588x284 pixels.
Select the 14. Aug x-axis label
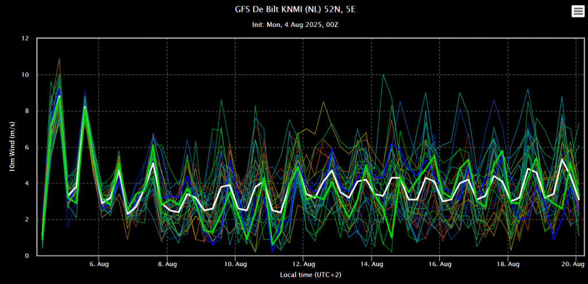372,264
